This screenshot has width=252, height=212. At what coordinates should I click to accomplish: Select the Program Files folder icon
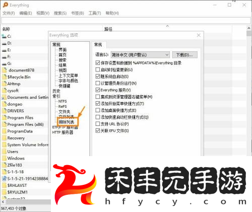coord(5,118)
